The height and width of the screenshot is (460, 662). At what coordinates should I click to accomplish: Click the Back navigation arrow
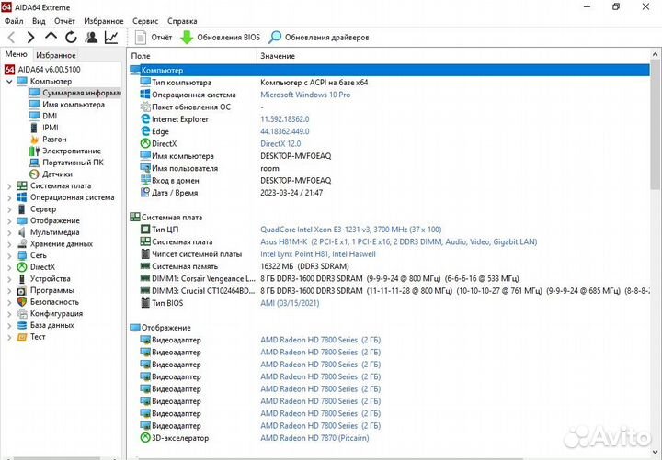pyautogui.click(x=11, y=38)
